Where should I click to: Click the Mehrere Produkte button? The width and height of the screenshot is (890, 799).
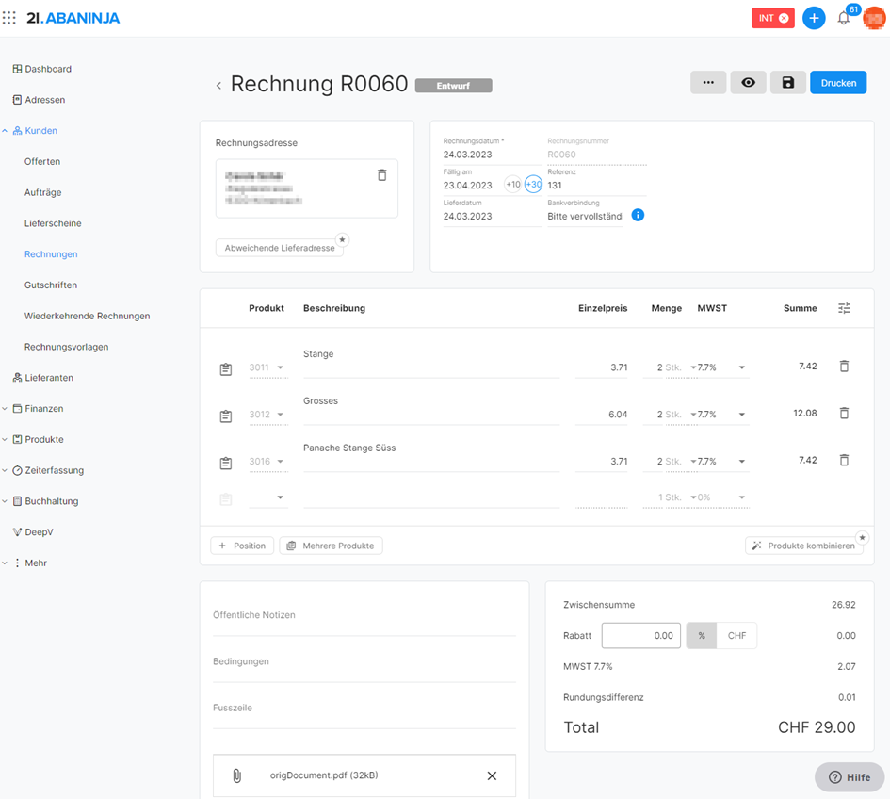pyautogui.click(x=331, y=546)
